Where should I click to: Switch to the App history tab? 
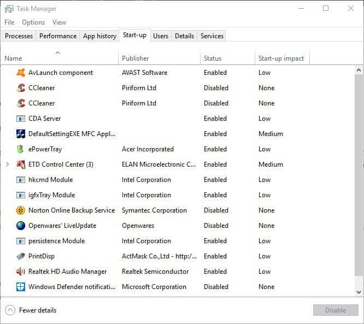(x=99, y=36)
